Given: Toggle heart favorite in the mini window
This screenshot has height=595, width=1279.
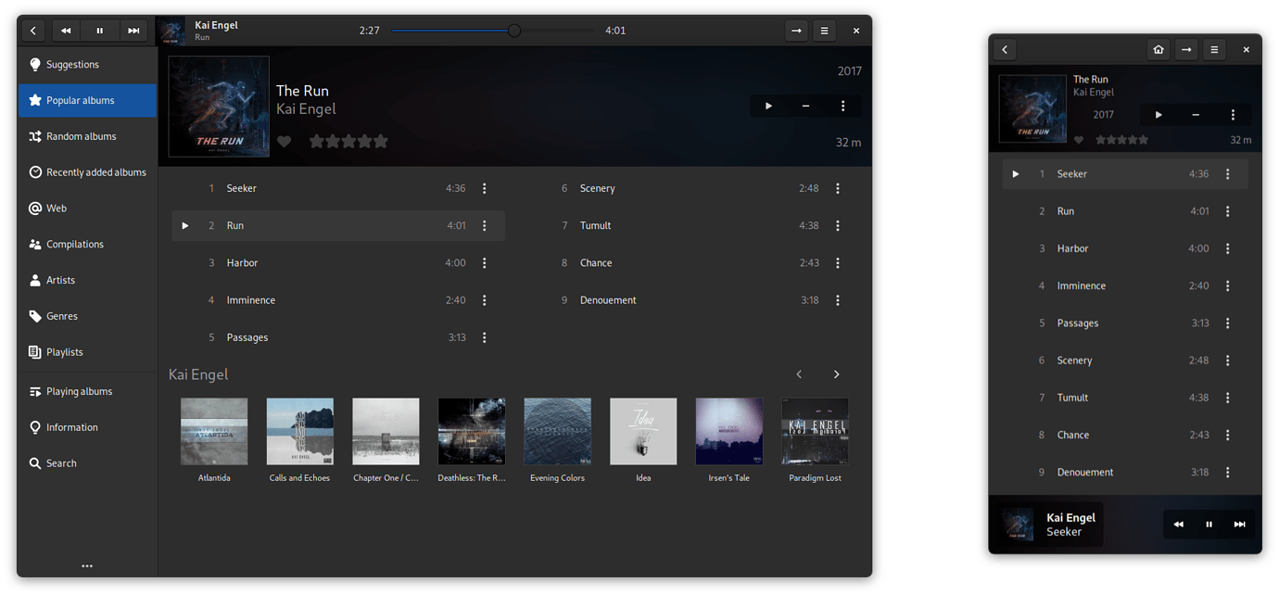Looking at the screenshot, I should pyautogui.click(x=1079, y=140).
